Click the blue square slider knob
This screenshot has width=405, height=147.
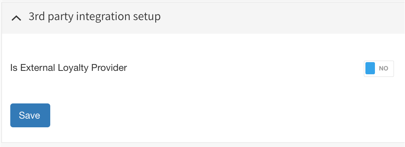370,68
